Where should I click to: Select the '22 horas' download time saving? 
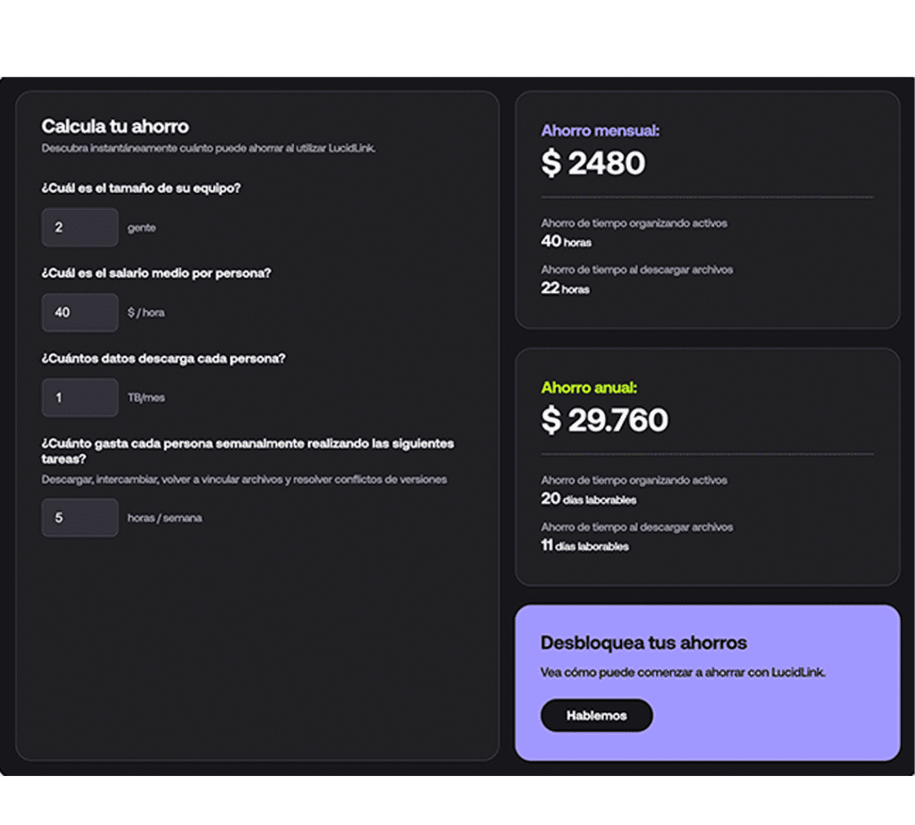coord(565,288)
